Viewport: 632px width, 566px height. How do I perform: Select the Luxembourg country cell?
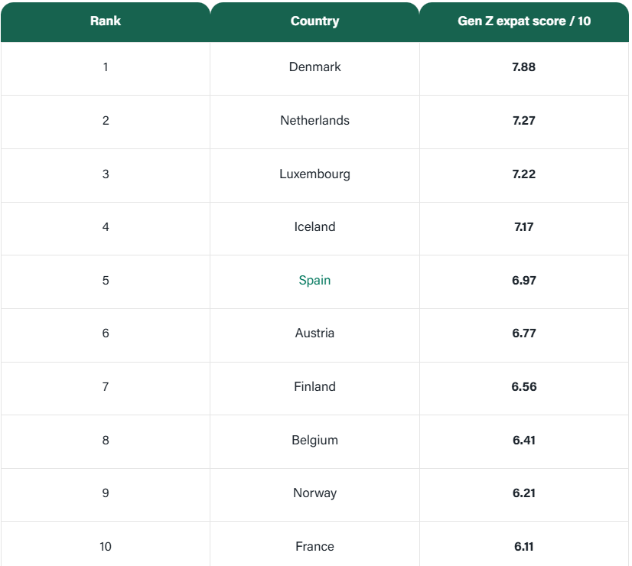[314, 174]
